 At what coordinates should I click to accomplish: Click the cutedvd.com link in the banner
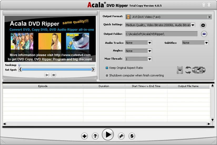point(72,55)
